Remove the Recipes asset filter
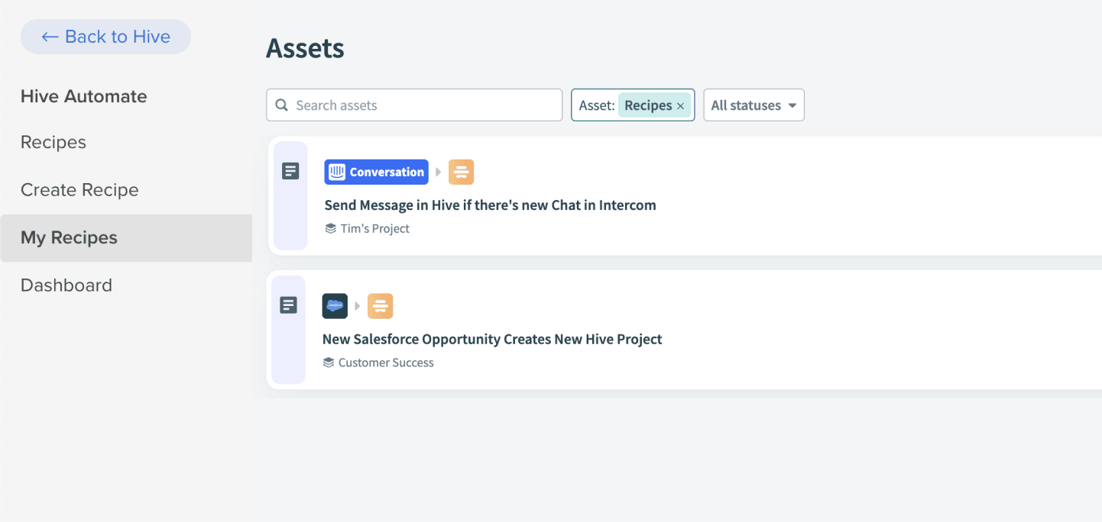The width and height of the screenshot is (1102, 522). click(680, 106)
